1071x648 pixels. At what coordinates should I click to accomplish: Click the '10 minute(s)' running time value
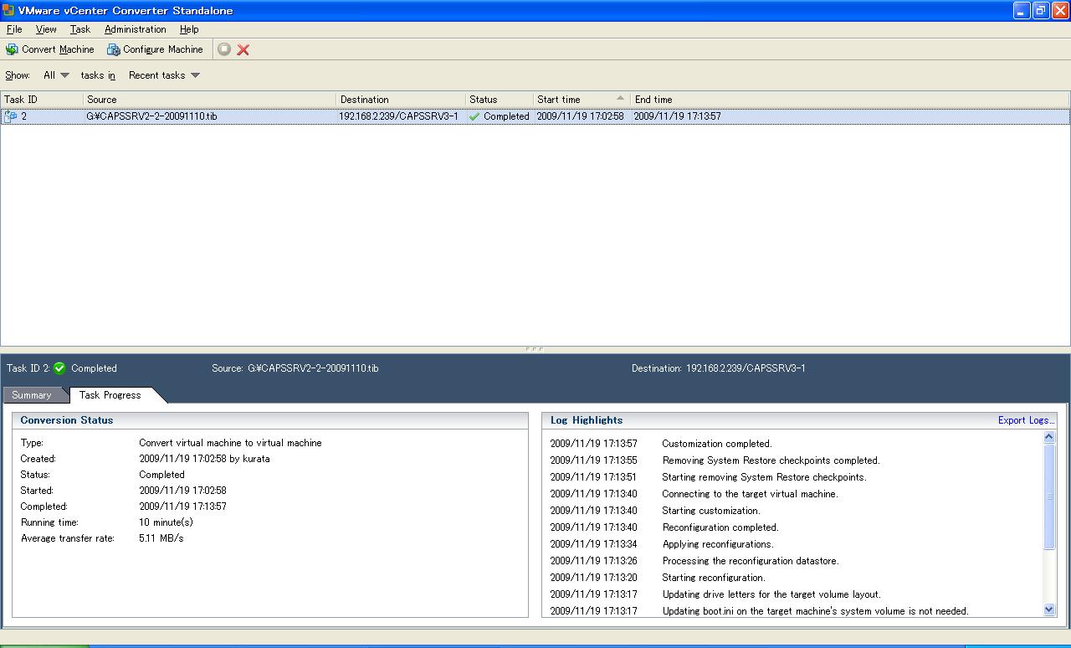click(x=166, y=522)
